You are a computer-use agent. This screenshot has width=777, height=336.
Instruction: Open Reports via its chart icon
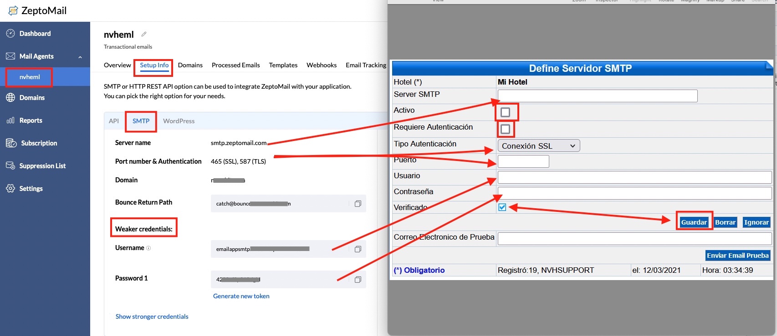[x=10, y=120]
